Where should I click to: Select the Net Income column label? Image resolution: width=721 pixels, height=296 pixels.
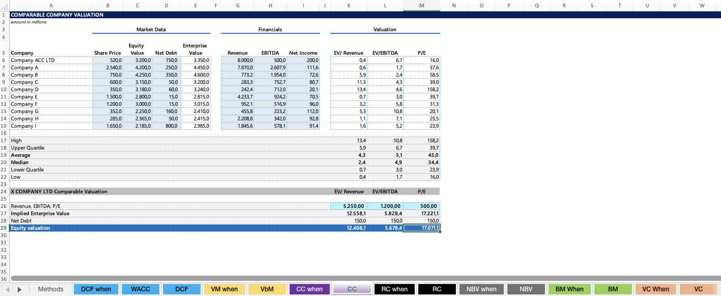click(x=303, y=53)
